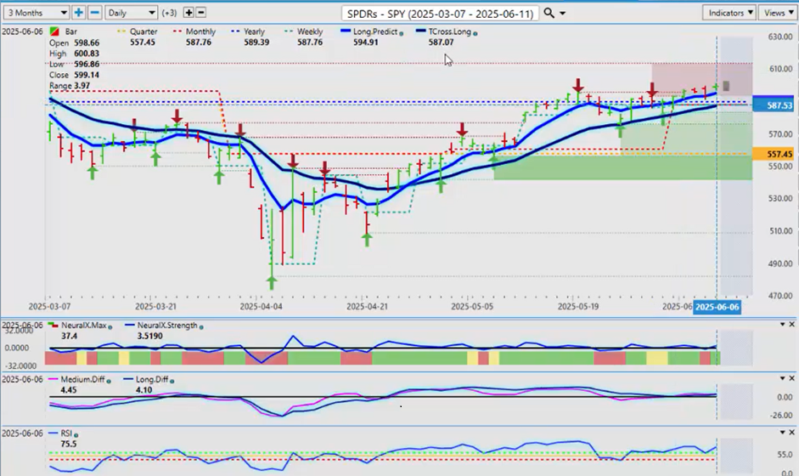Click the Long.Predict indicator legend
This screenshot has width=799, height=476.
click(x=375, y=31)
